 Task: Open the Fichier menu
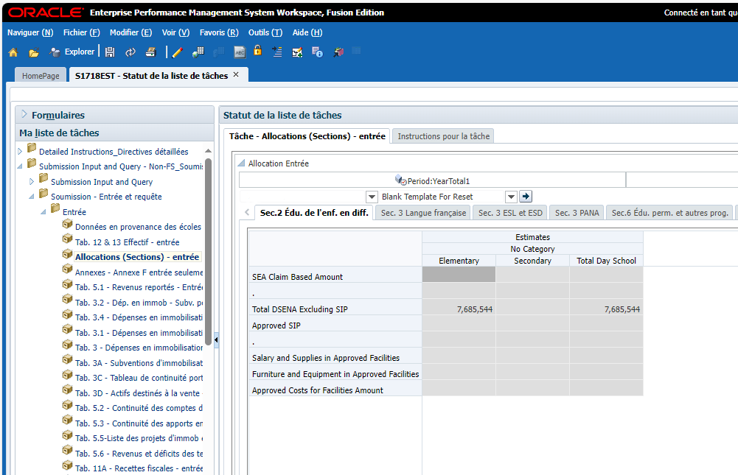81,32
